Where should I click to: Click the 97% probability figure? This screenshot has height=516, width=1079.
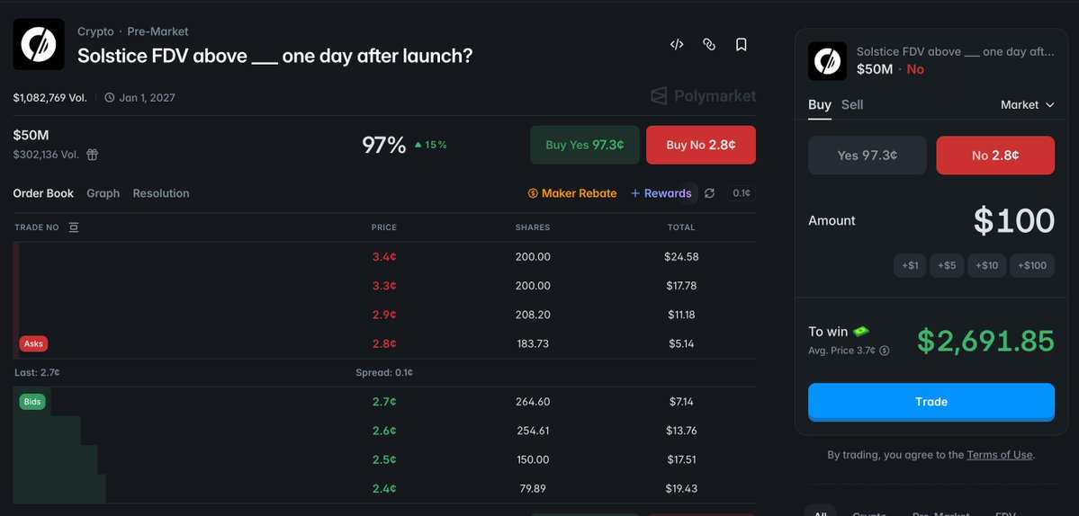tap(384, 145)
